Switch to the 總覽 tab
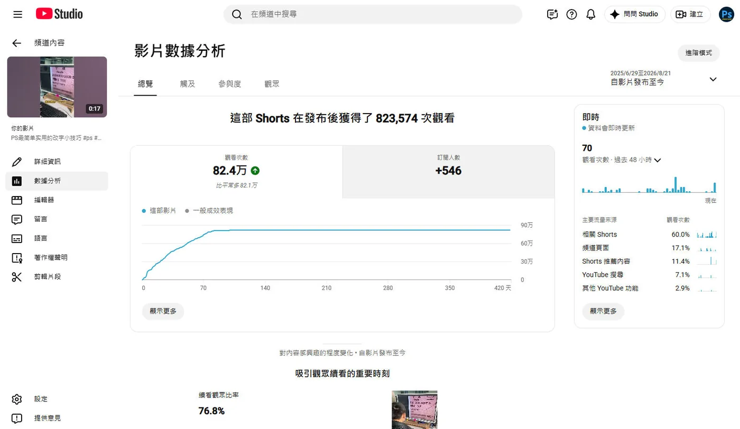This screenshot has width=740, height=429. pyautogui.click(x=145, y=83)
